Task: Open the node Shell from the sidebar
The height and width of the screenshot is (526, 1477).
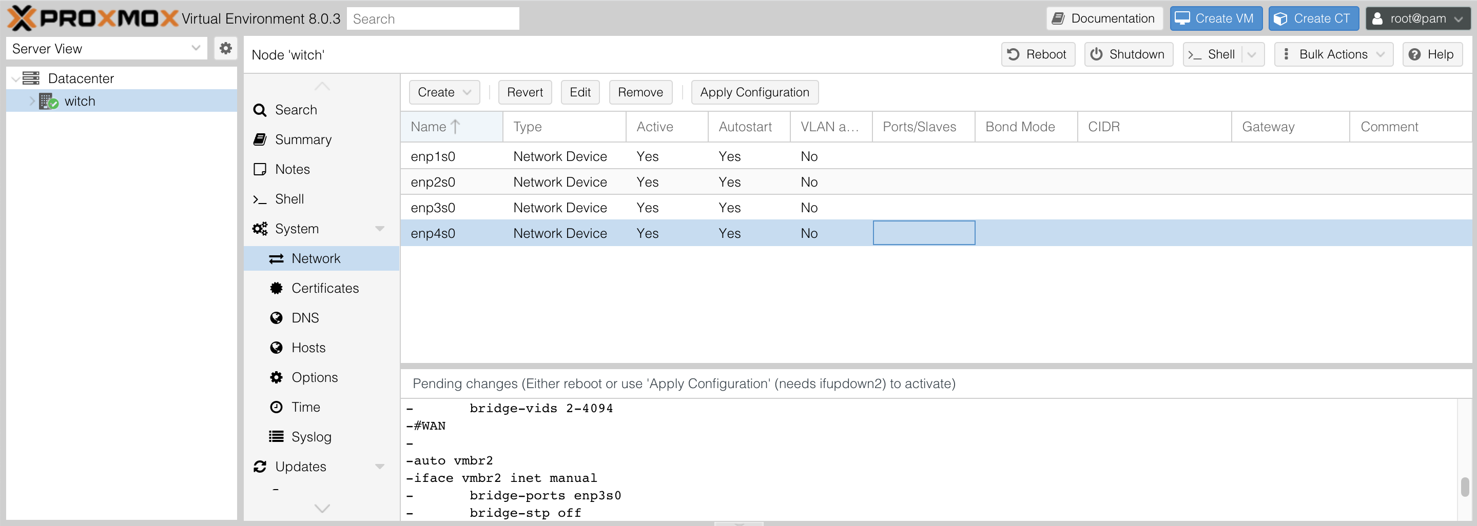Action: pyautogui.click(x=260, y=199)
